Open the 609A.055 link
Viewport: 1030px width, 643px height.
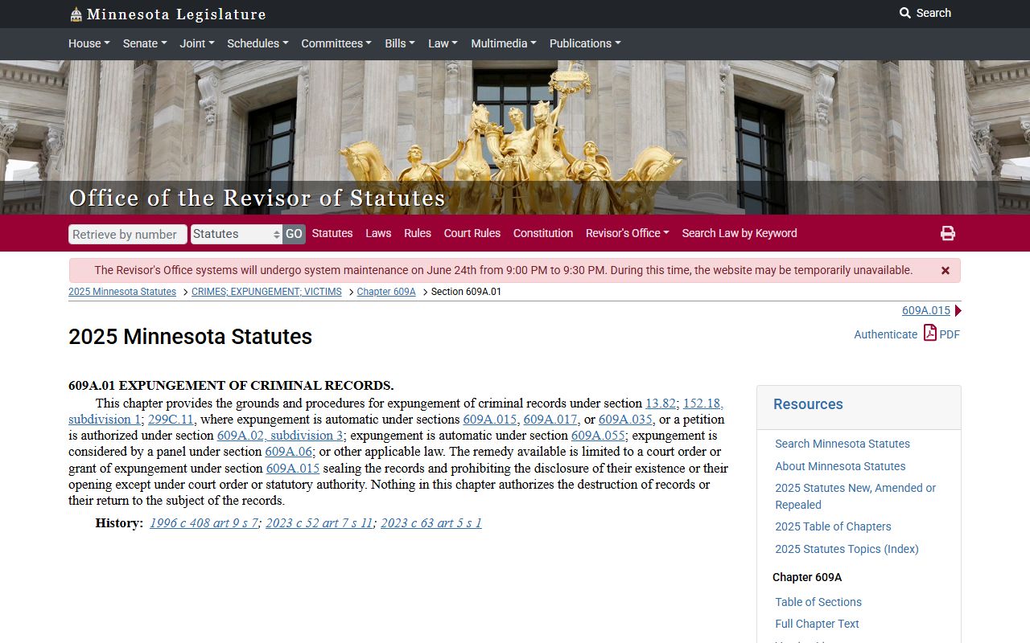pos(598,436)
